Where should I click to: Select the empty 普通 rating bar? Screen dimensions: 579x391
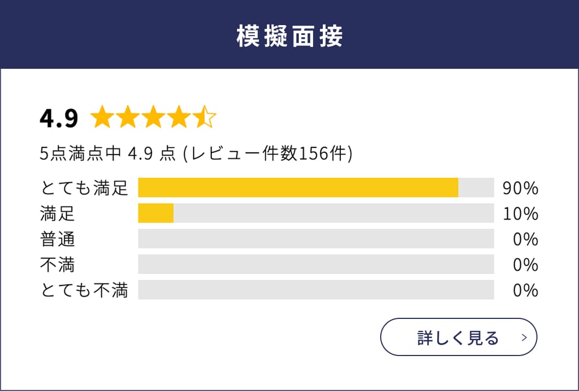click(317, 239)
